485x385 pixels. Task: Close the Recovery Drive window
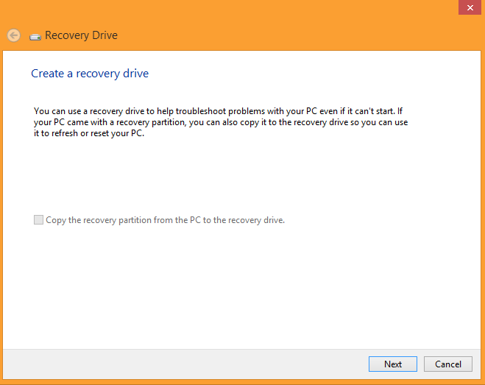pyautogui.click(x=470, y=7)
